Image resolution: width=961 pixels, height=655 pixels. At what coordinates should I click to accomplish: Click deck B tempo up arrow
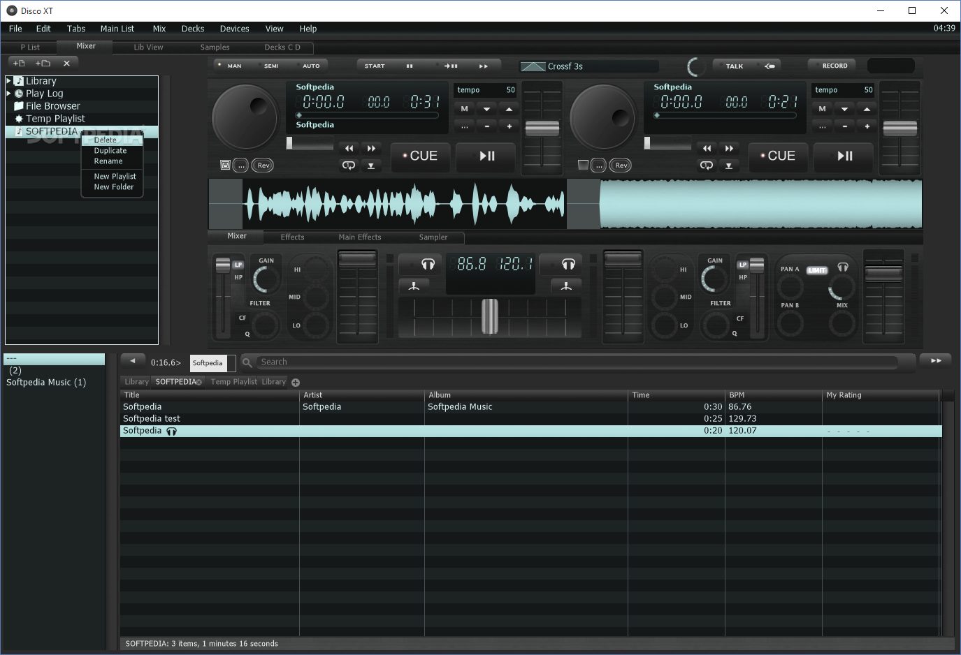click(867, 109)
